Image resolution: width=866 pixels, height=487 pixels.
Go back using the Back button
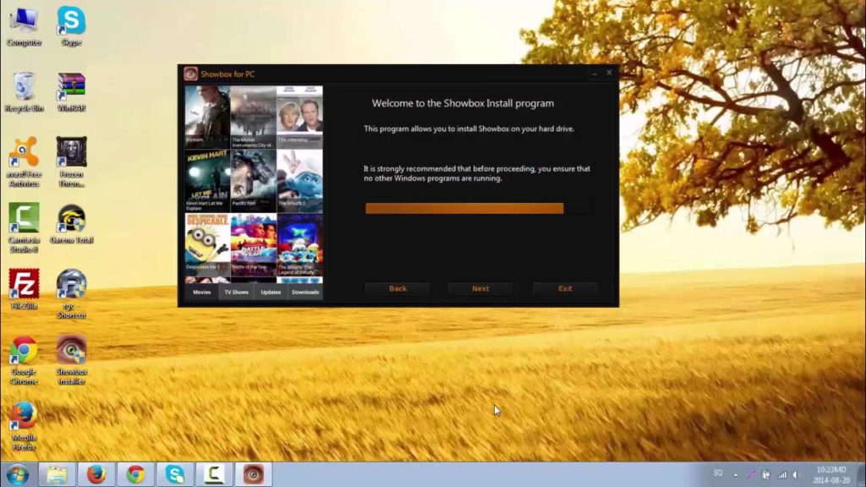pyautogui.click(x=397, y=289)
